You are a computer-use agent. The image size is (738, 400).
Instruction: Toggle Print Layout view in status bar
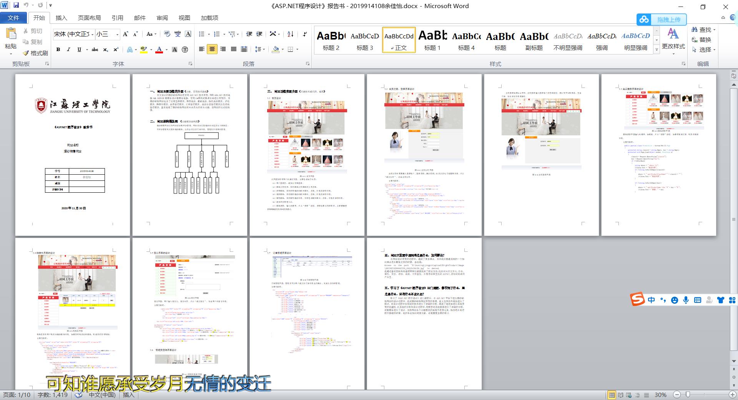tap(612, 395)
